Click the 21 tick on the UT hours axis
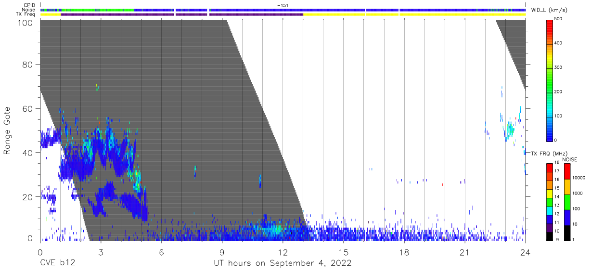The width and height of the screenshot is (591, 273). click(x=465, y=252)
